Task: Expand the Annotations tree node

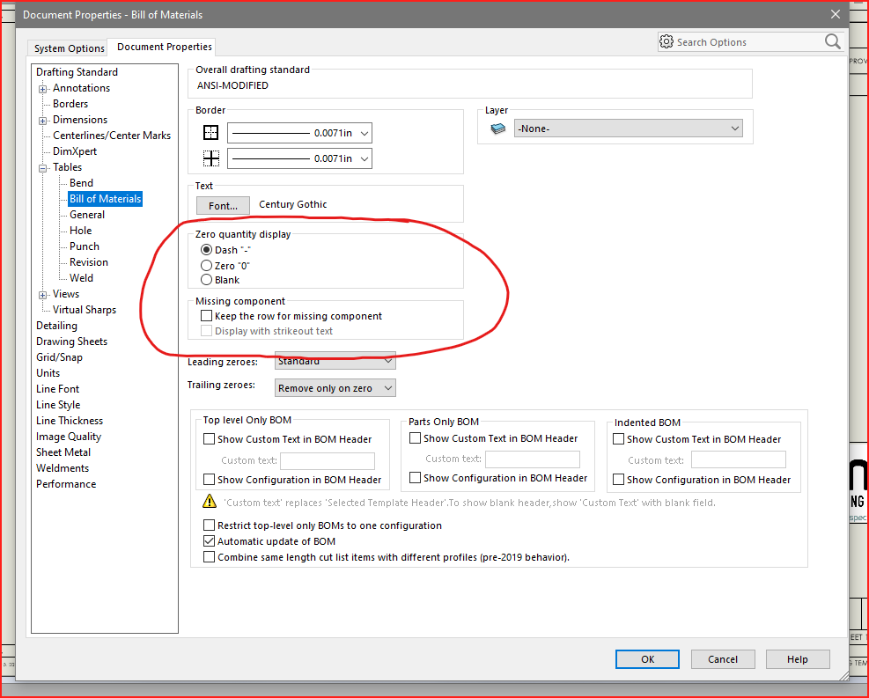Action: (42, 88)
